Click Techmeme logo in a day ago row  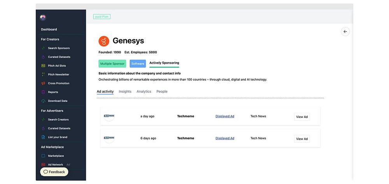pos(109,116)
